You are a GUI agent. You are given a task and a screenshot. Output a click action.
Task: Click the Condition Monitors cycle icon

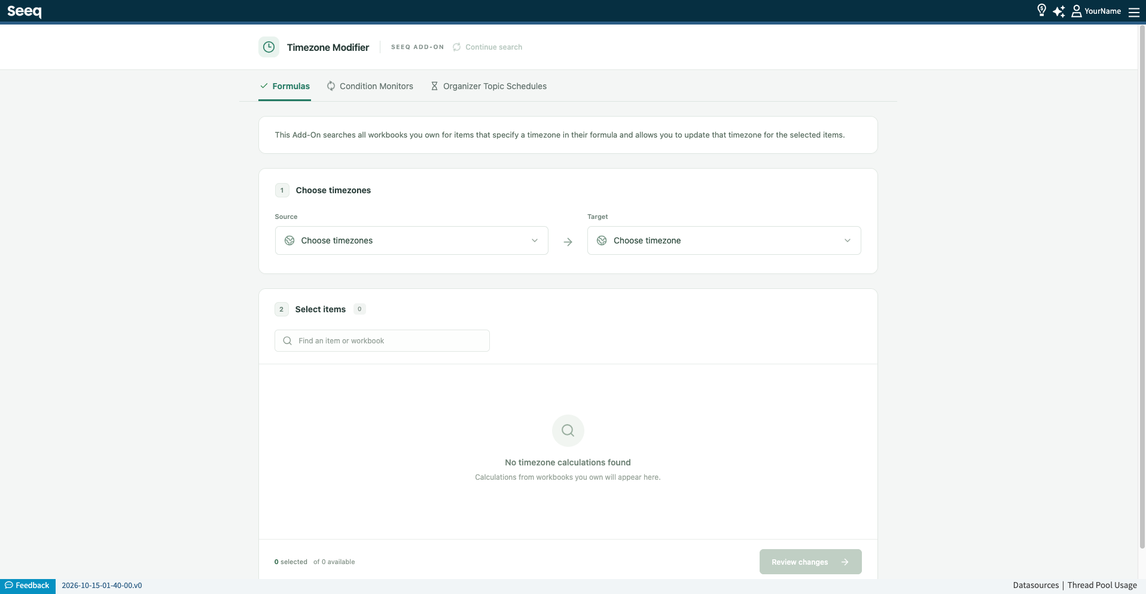tap(331, 86)
